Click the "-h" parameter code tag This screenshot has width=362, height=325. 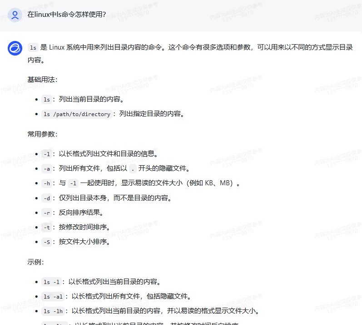point(47,183)
